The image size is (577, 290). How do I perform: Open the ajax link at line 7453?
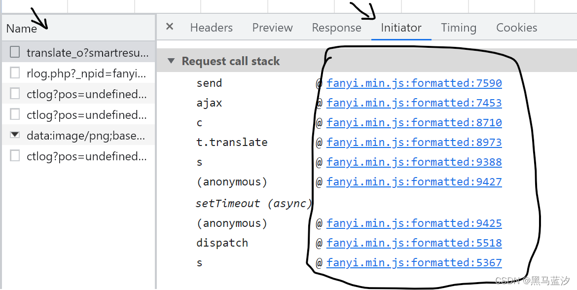coord(414,103)
